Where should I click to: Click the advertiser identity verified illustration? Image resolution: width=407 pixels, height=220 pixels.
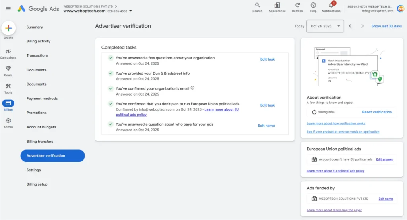(x=349, y=67)
